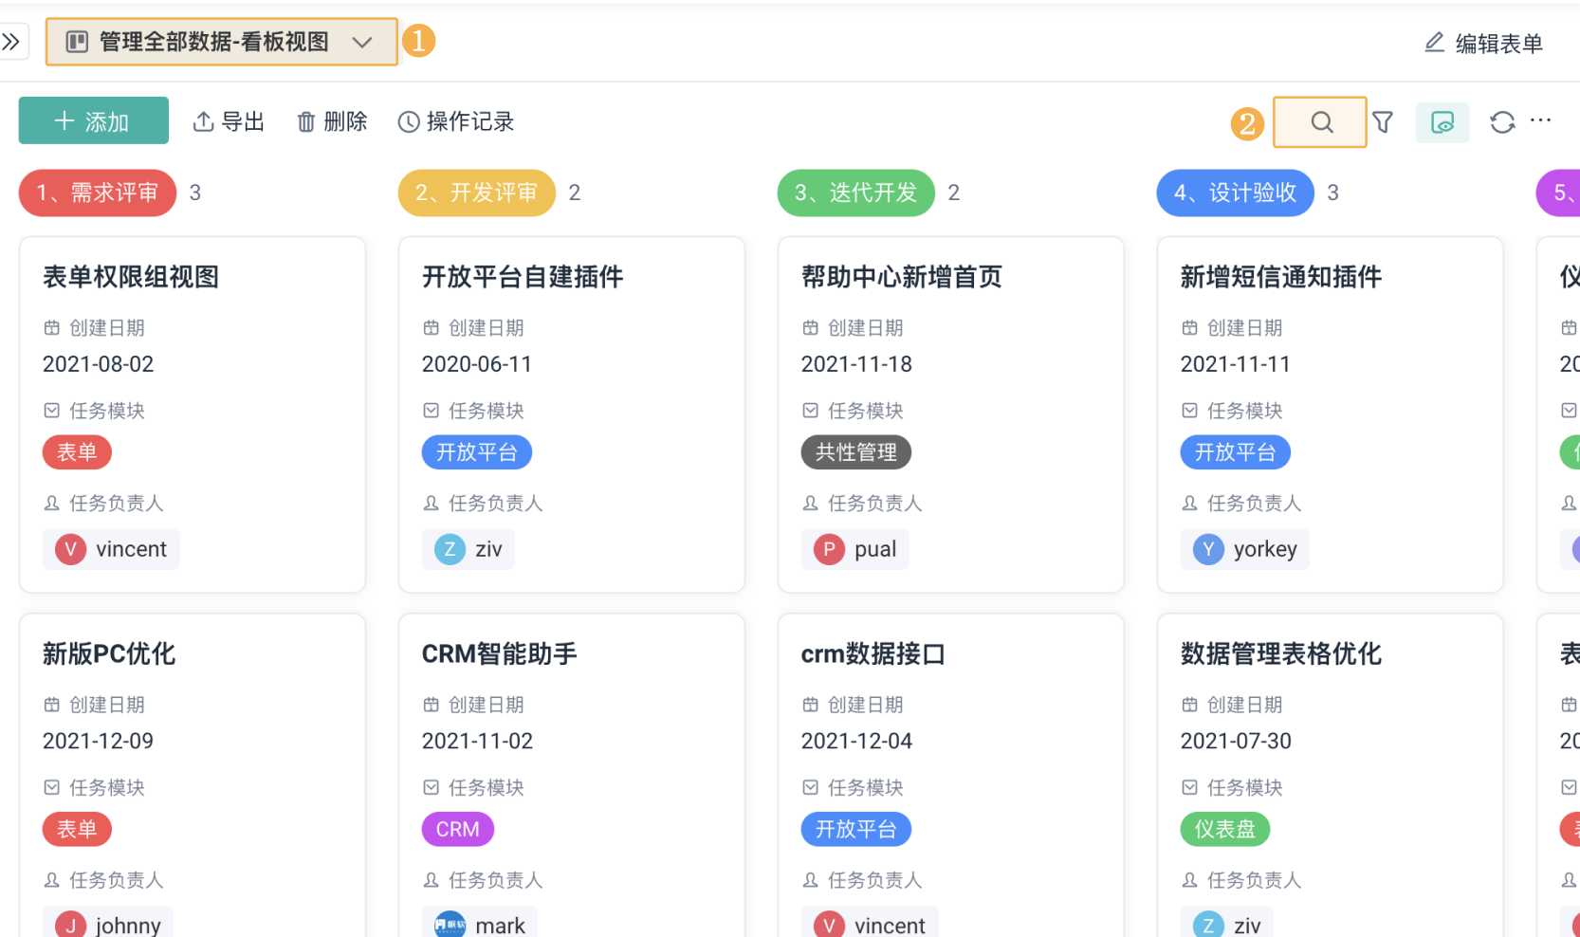This screenshot has height=937, width=1580.
Task: Click 开放平台 tag in crm数据接口 card
Action: click(x=856, y=830)
